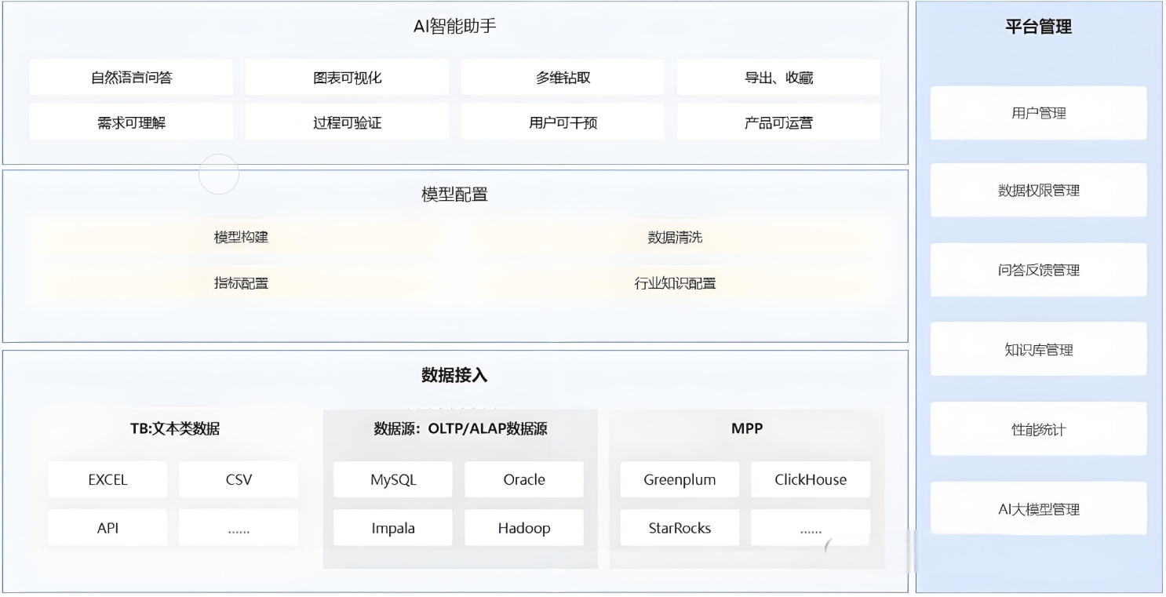Click the EXCEL data source box

click(107, 480)
